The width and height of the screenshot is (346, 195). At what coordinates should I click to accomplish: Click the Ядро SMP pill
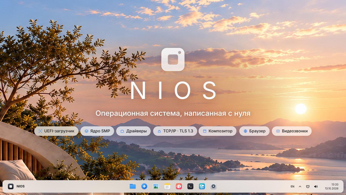point(97,131)
